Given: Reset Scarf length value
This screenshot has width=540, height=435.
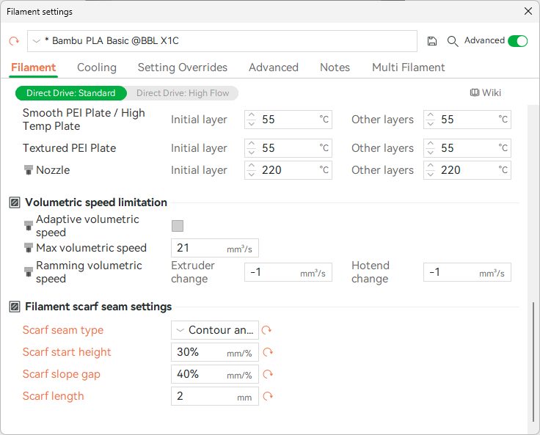Looking at the screenshot, I should click(268, 396).
